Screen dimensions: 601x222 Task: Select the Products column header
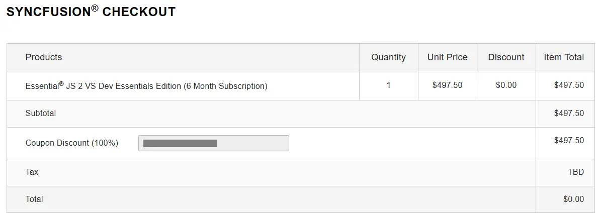click(x=44, y=57)
